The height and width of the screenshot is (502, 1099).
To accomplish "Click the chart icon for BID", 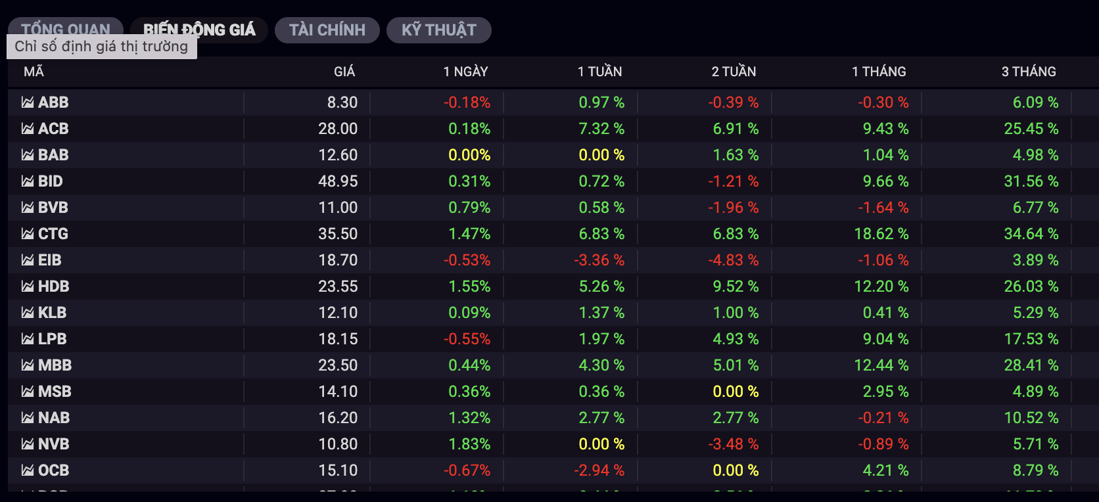I will [28, 181].
